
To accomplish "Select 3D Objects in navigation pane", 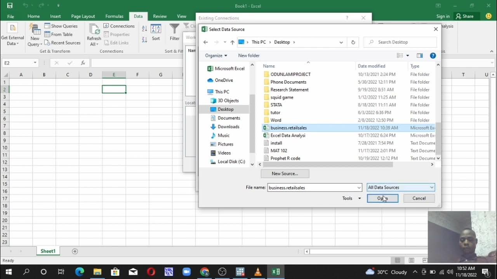I will click(x=224, y=101).
